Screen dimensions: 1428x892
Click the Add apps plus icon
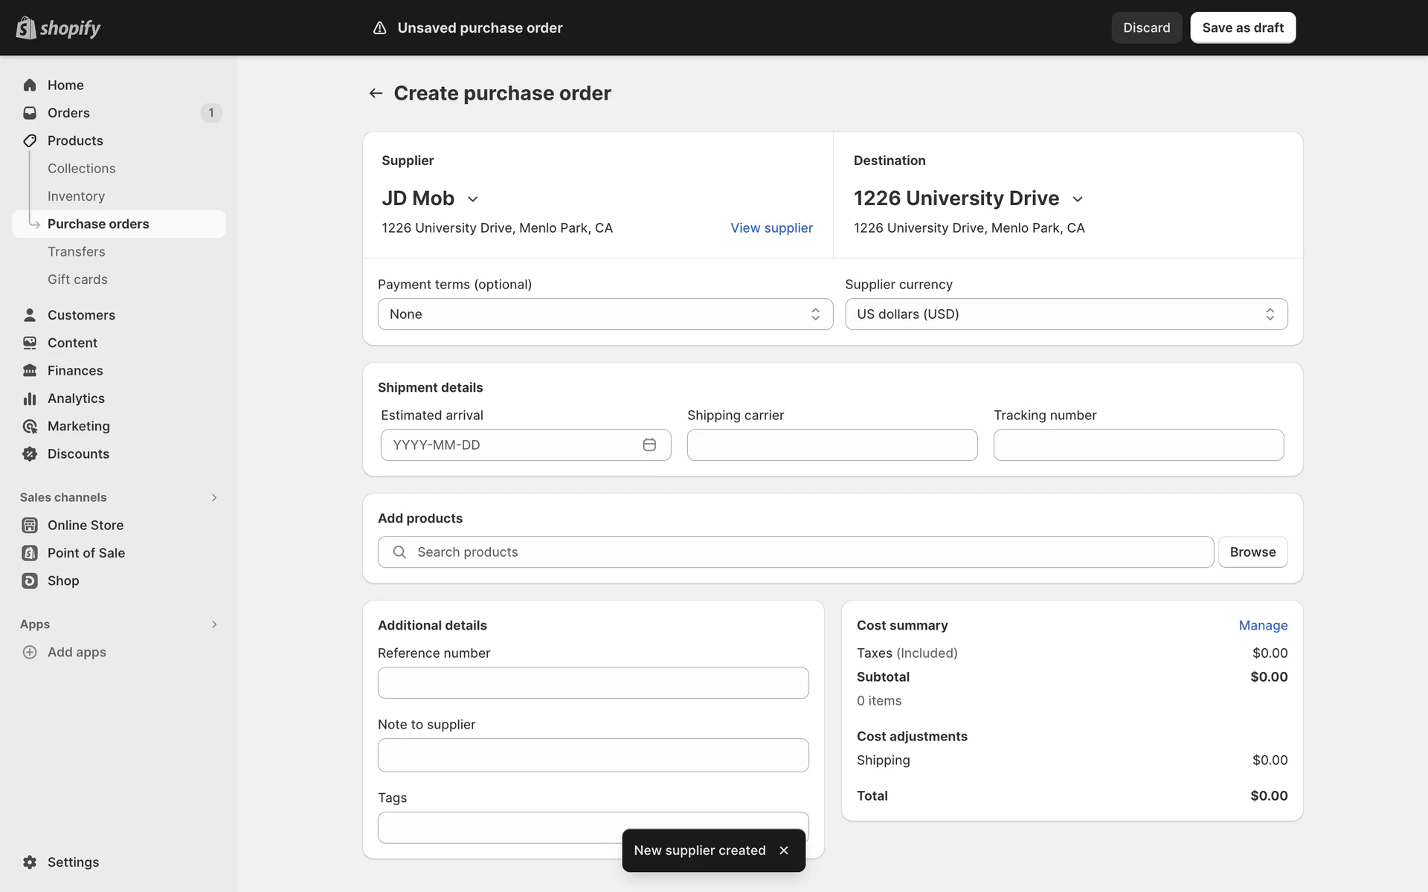click(30, 652)
